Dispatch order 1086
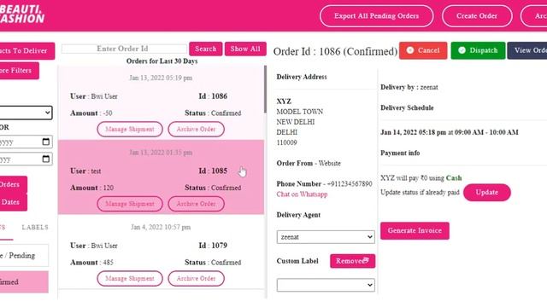Viewport: 547px width, 307px height. pyautogui.click(x=478, y=50)
